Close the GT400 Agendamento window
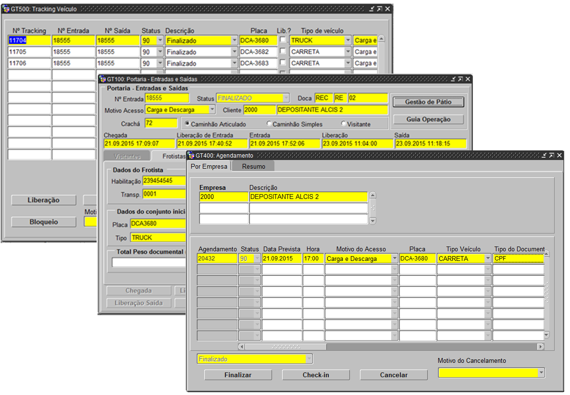Viewport: 570px width, 395px height. (559, 155)
